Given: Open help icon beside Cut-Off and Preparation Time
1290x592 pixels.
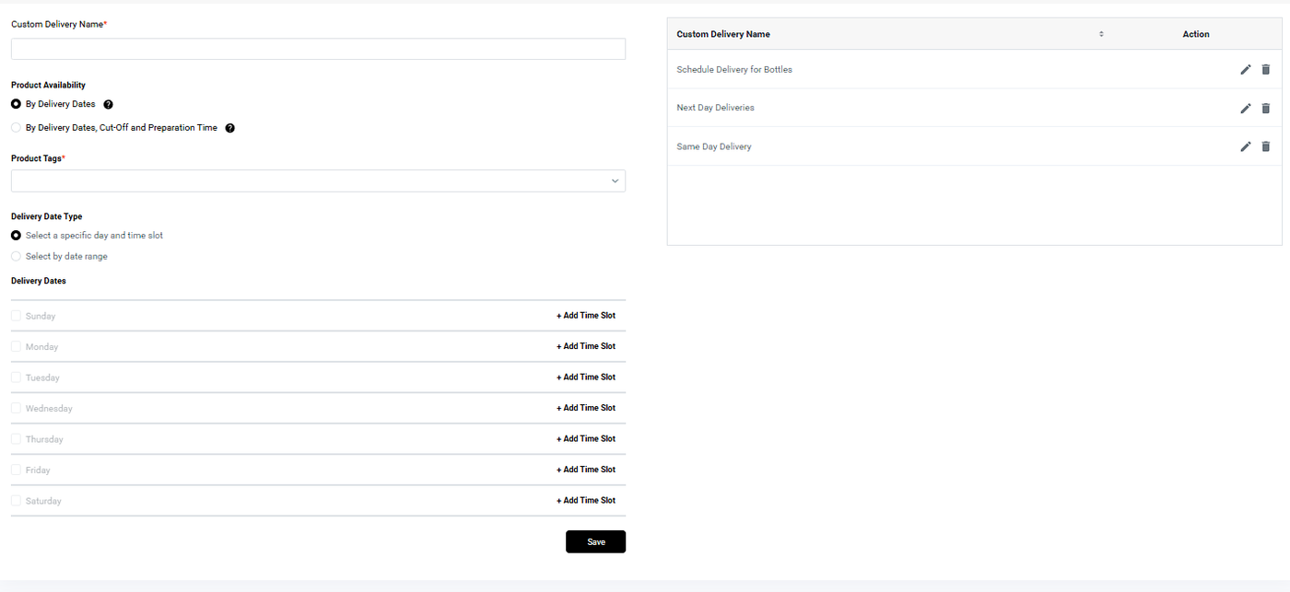Looking at the screenshot, I should pos(230,128).
